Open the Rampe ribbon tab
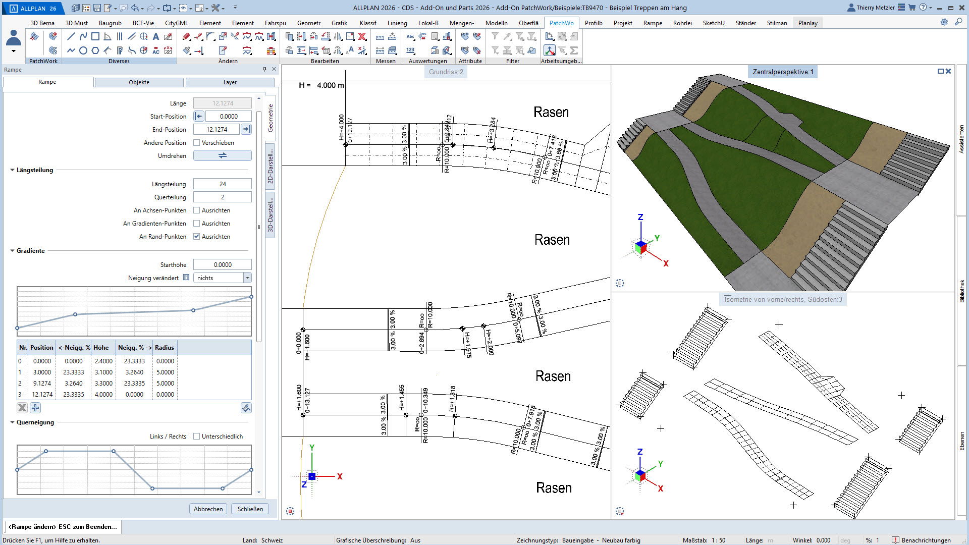Image resolution: width=969 pixels, height=545 pixels. point(653,23)
